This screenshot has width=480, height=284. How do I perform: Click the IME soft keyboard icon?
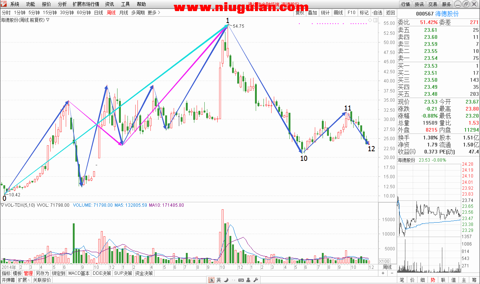(241, 280)
